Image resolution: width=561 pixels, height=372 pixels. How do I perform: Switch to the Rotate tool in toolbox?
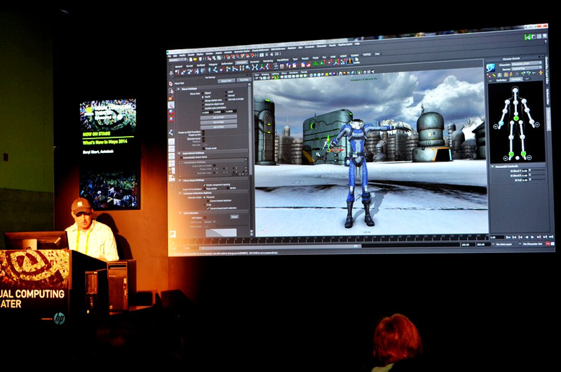pos(171,112)
